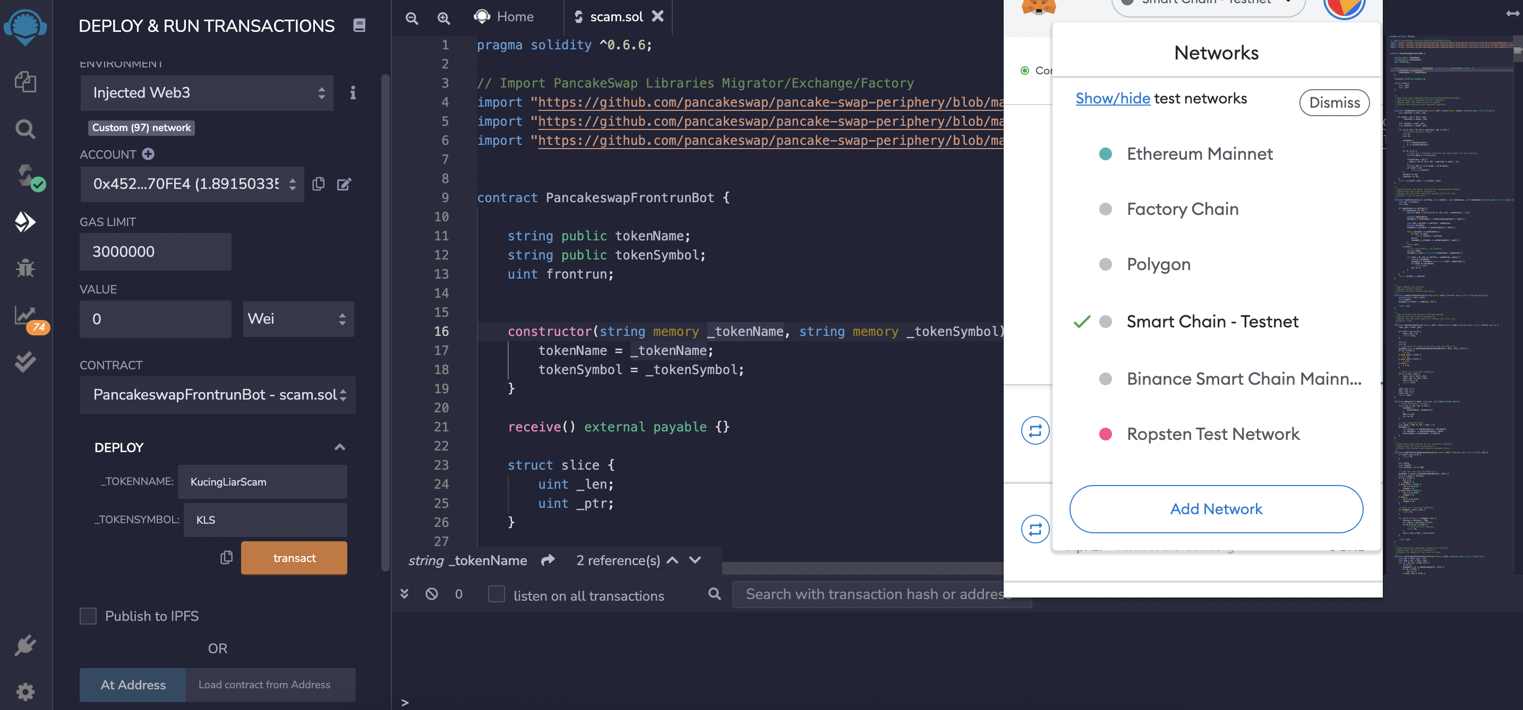Open the Debugger bug icon
Viewport: 1523px width, 710px height.
(x=25, y=269)
